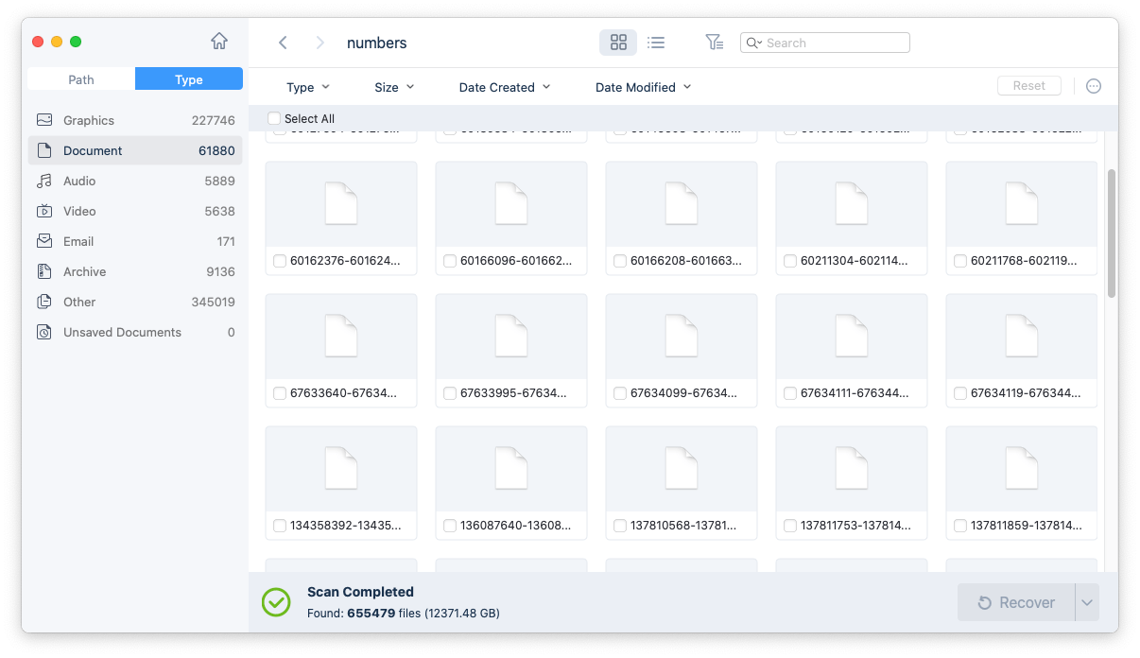This screenshot has height=658, width=1140.
Task: Check the box for file 67633640-67634...
Action: click(x=280, y=393)
